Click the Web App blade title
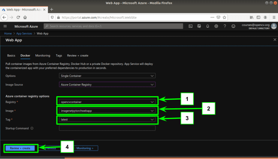This screenshot has height=159, width=278. [x=14, y=40]
